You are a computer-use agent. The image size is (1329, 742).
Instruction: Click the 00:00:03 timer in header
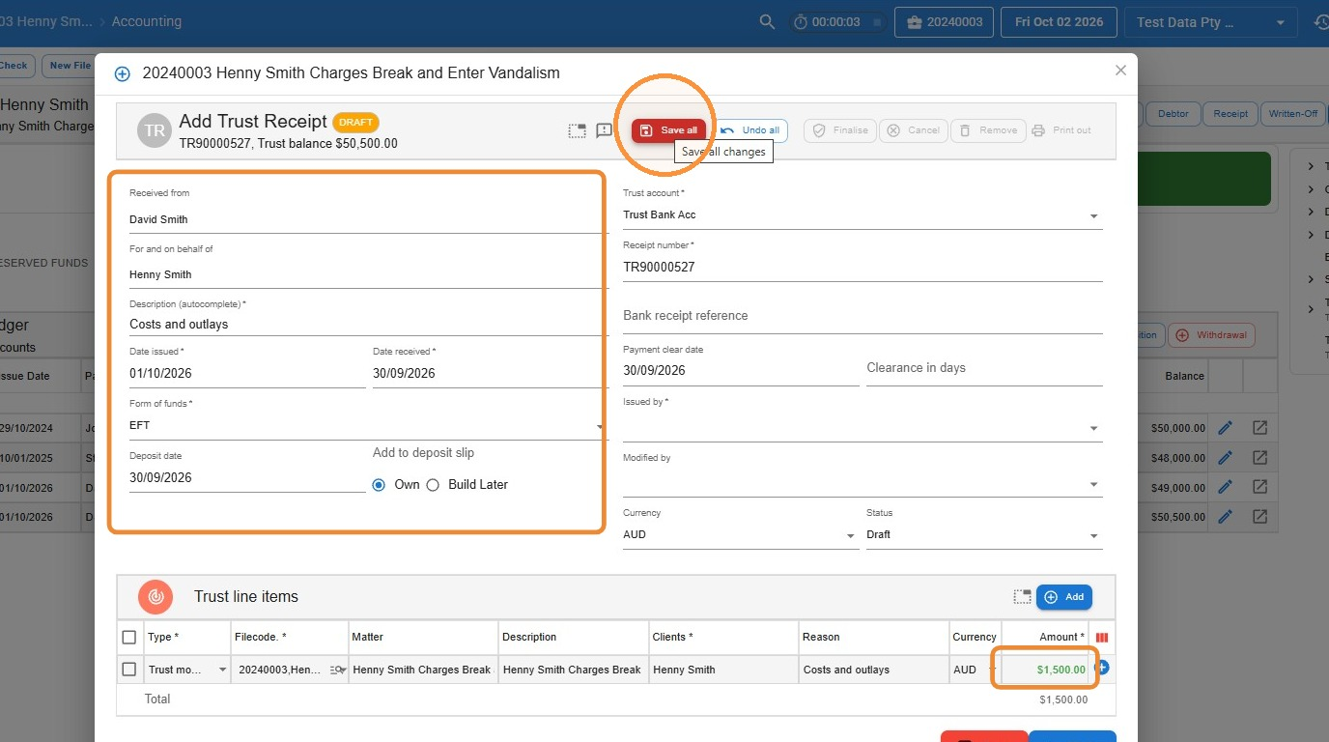tap(836, 21)
